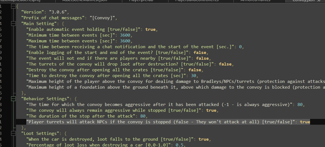The height and width of the screenshot is (147, 325).
Task: Click the "Behavior Settings" key text
Action: [45, 99]
